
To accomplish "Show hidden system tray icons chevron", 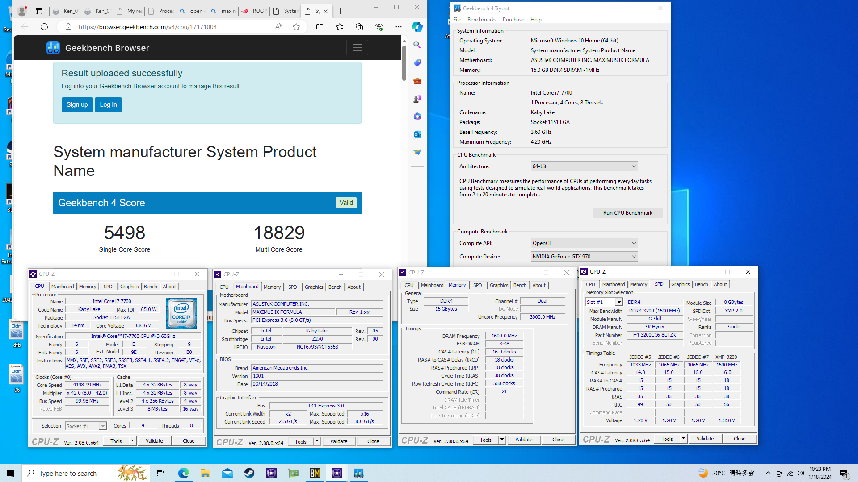I will [x=768, y=473].
